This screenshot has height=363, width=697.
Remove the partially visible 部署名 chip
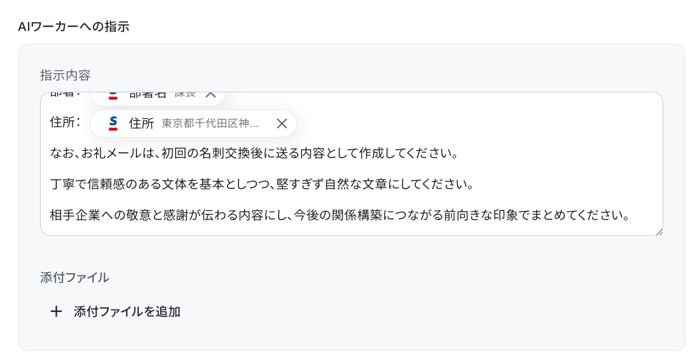pyautogui.click(x=211, y=94)
